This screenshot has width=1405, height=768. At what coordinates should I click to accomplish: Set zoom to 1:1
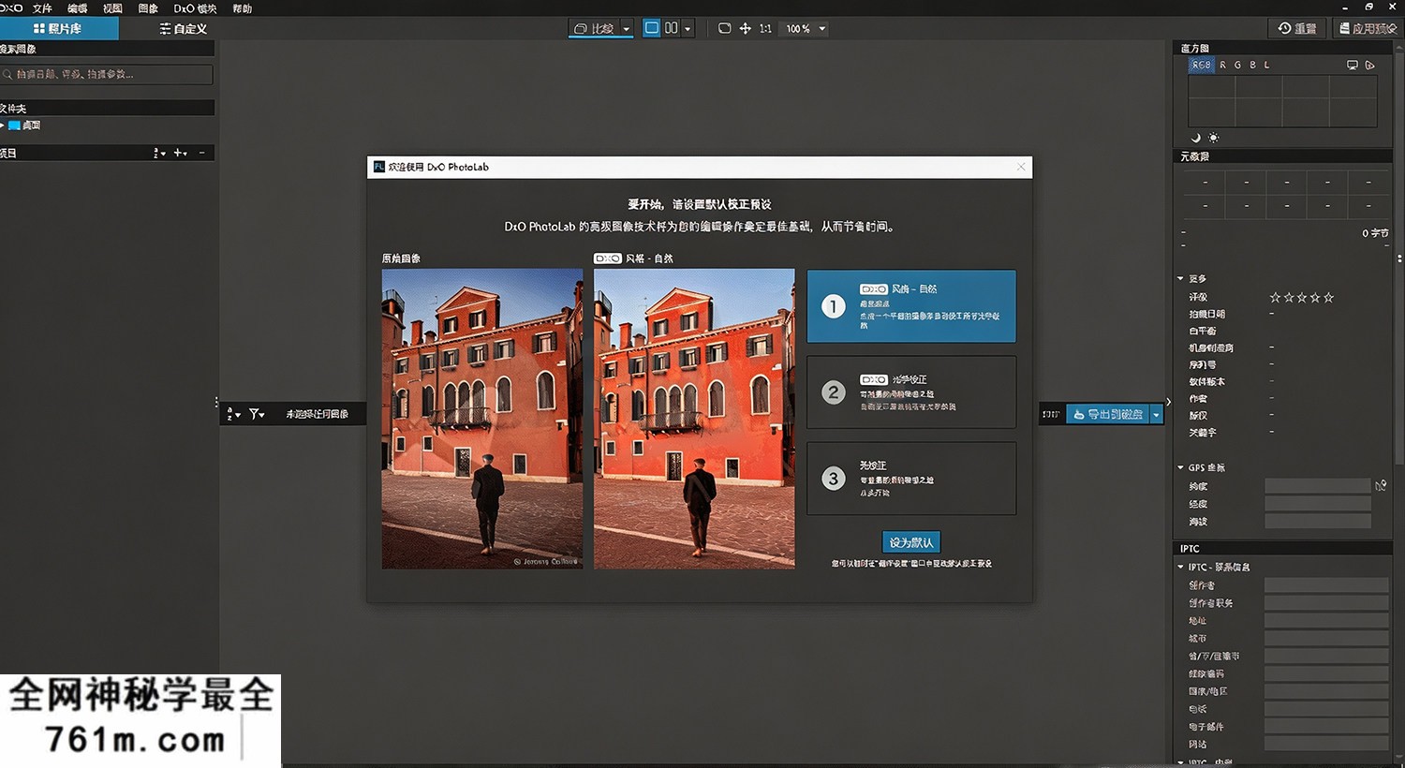pyautogui.click(x=766, y=29)
